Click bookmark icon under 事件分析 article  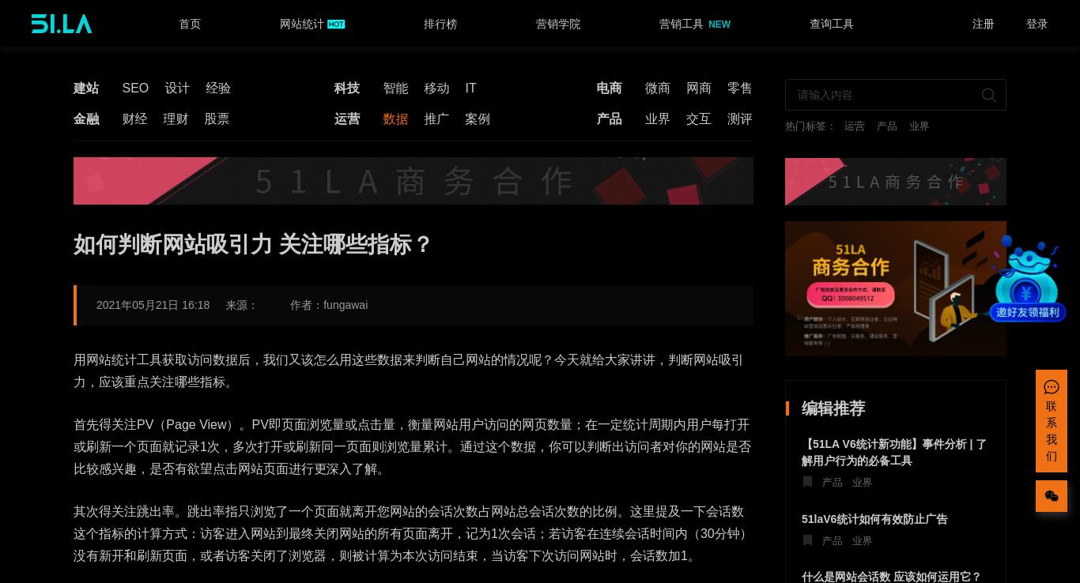(x=807, y=482)
